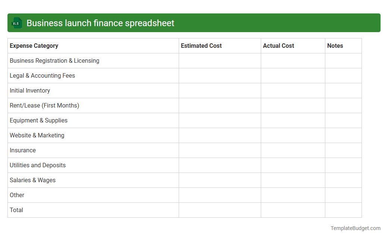
Task: Click the Total row label
Action: (16, 210)
